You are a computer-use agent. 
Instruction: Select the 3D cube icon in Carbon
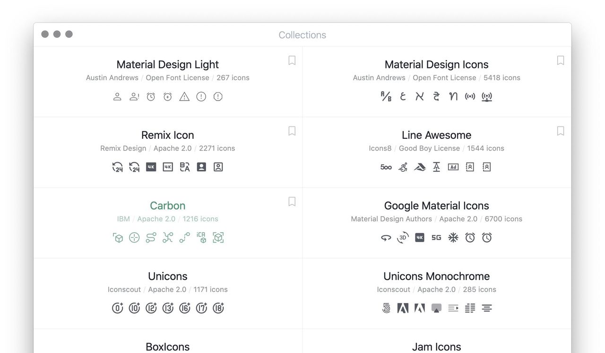(x=118, y=238)
